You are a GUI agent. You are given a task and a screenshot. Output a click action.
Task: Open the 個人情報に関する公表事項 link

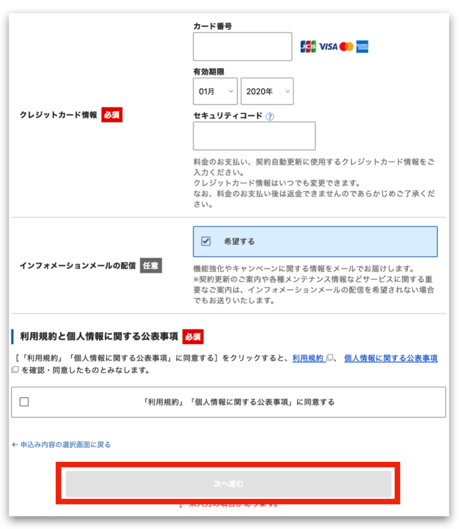[x=391, y=358]
